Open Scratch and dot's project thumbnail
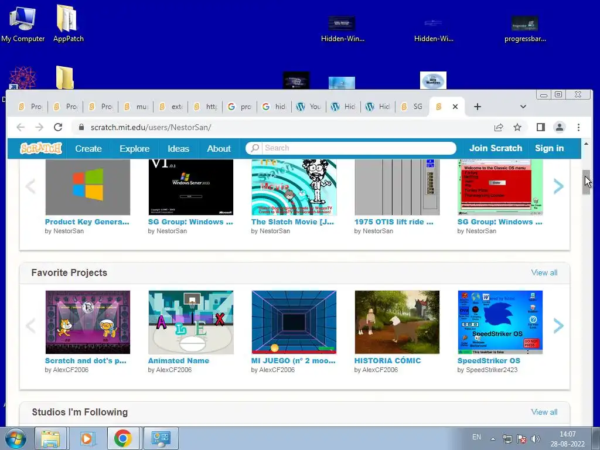This screenshot has height=450, width=600. coord(88,322)
